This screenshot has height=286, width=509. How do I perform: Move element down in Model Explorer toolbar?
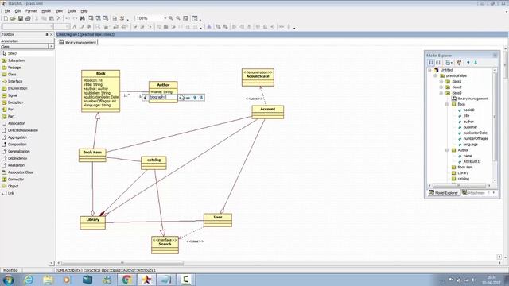pyautogui.click(x=476, y=62)
